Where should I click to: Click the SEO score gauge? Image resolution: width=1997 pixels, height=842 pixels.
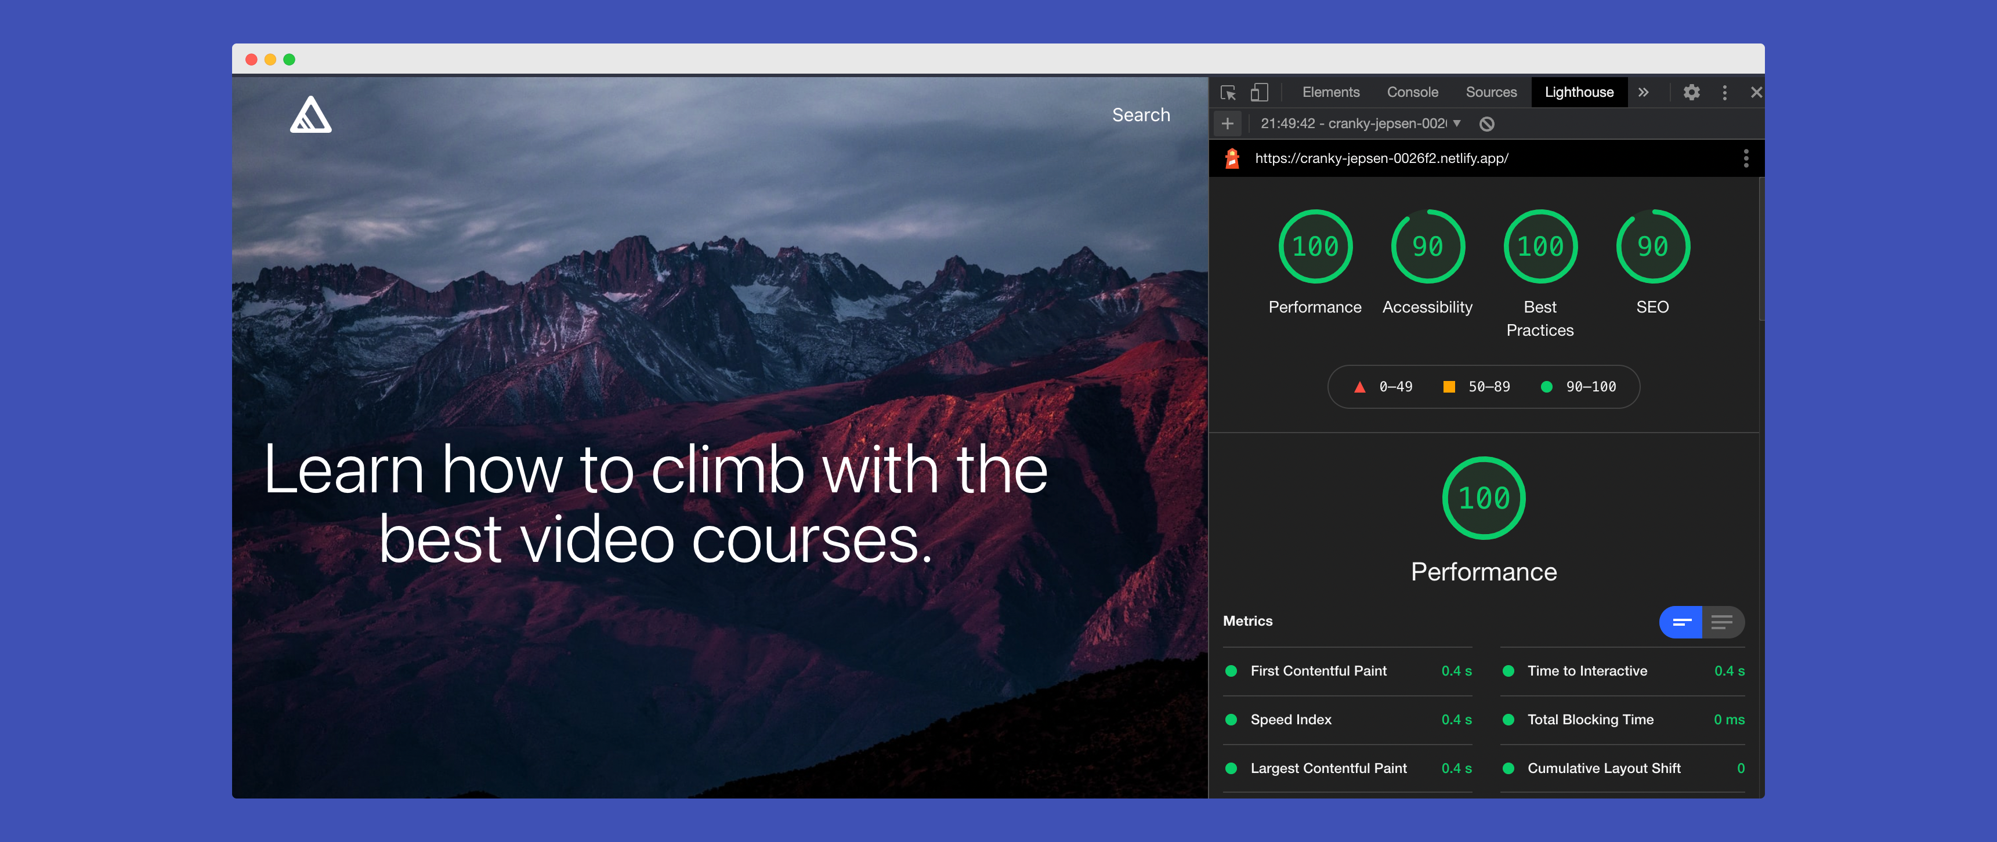point(1652,247)
